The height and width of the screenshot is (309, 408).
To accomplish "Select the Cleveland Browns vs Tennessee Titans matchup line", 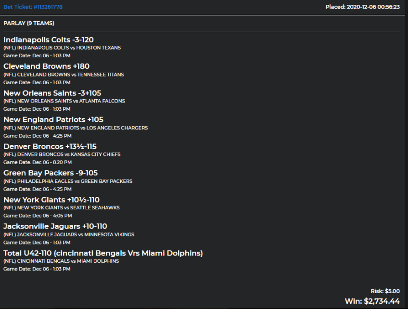I will [x=64, y=75].
